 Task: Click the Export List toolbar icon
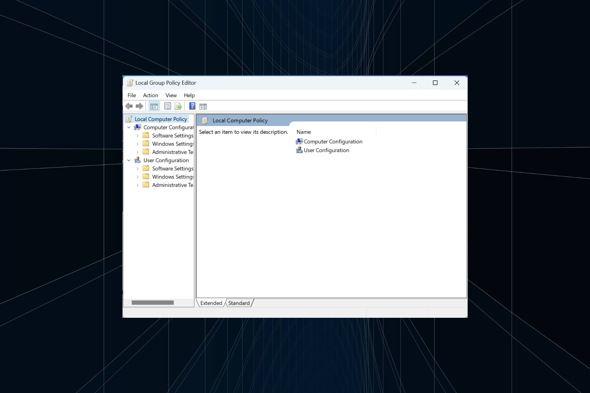tap(178, 106)
